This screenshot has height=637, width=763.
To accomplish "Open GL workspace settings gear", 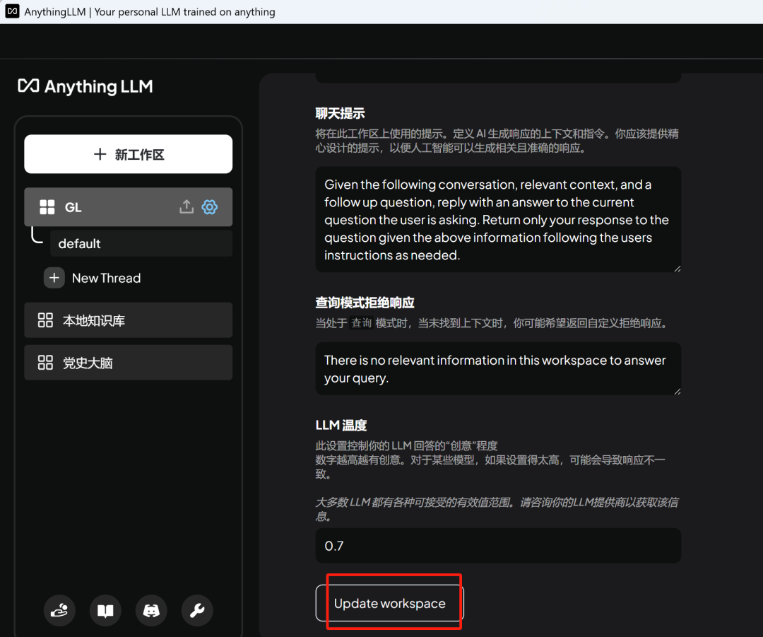I will [210, 207].
